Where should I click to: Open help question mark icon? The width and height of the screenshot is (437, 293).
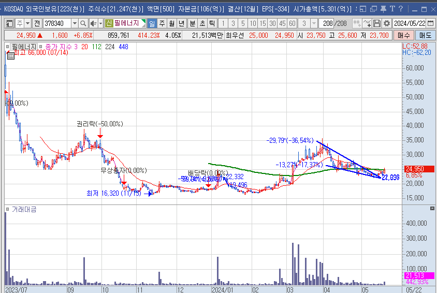pyautogui.click(x=401, y=9)
